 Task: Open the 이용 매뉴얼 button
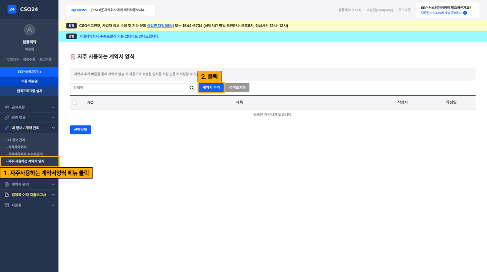(29, 81)
